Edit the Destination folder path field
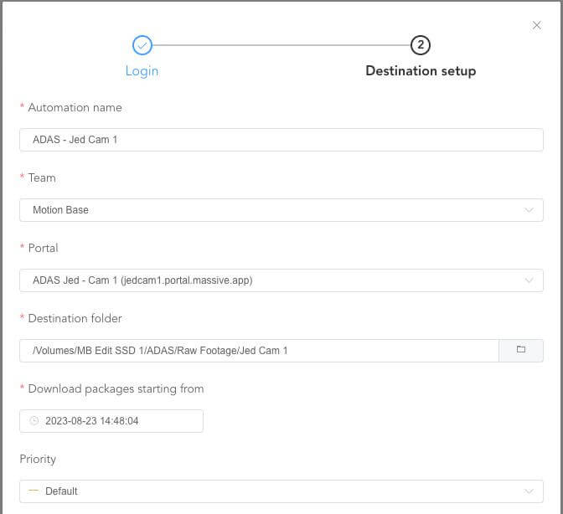 click(x=259, y=351)
